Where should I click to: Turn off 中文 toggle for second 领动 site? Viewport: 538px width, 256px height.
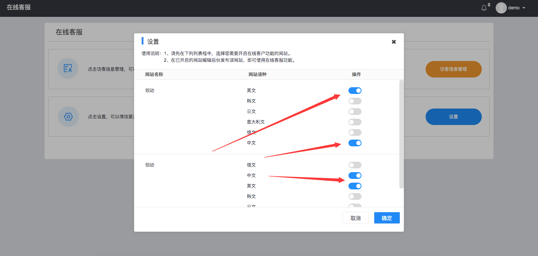point(355,176)
